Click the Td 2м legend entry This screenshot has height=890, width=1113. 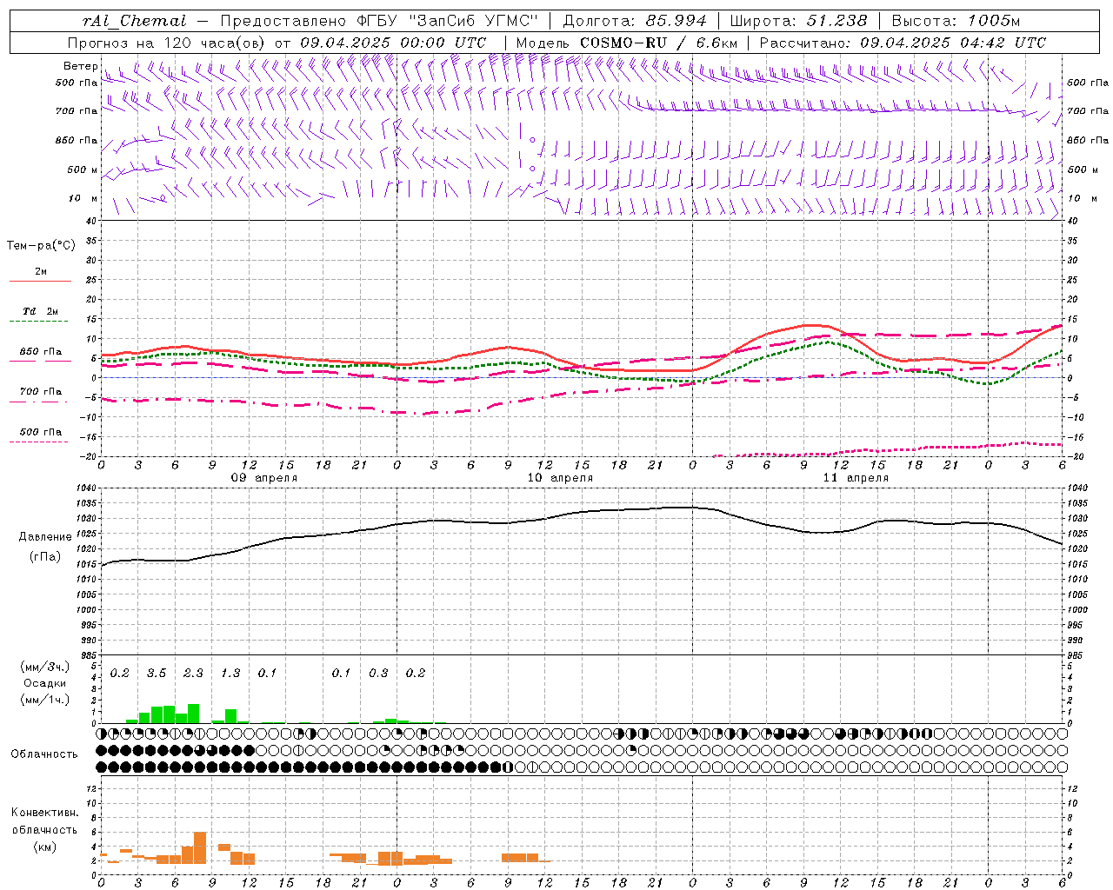[41, 311]
